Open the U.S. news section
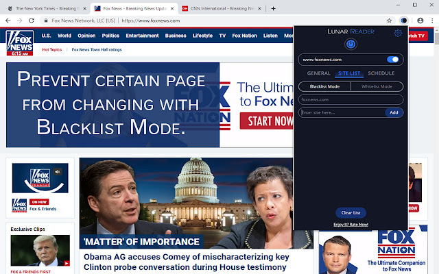439x274 pixels. 46,36
